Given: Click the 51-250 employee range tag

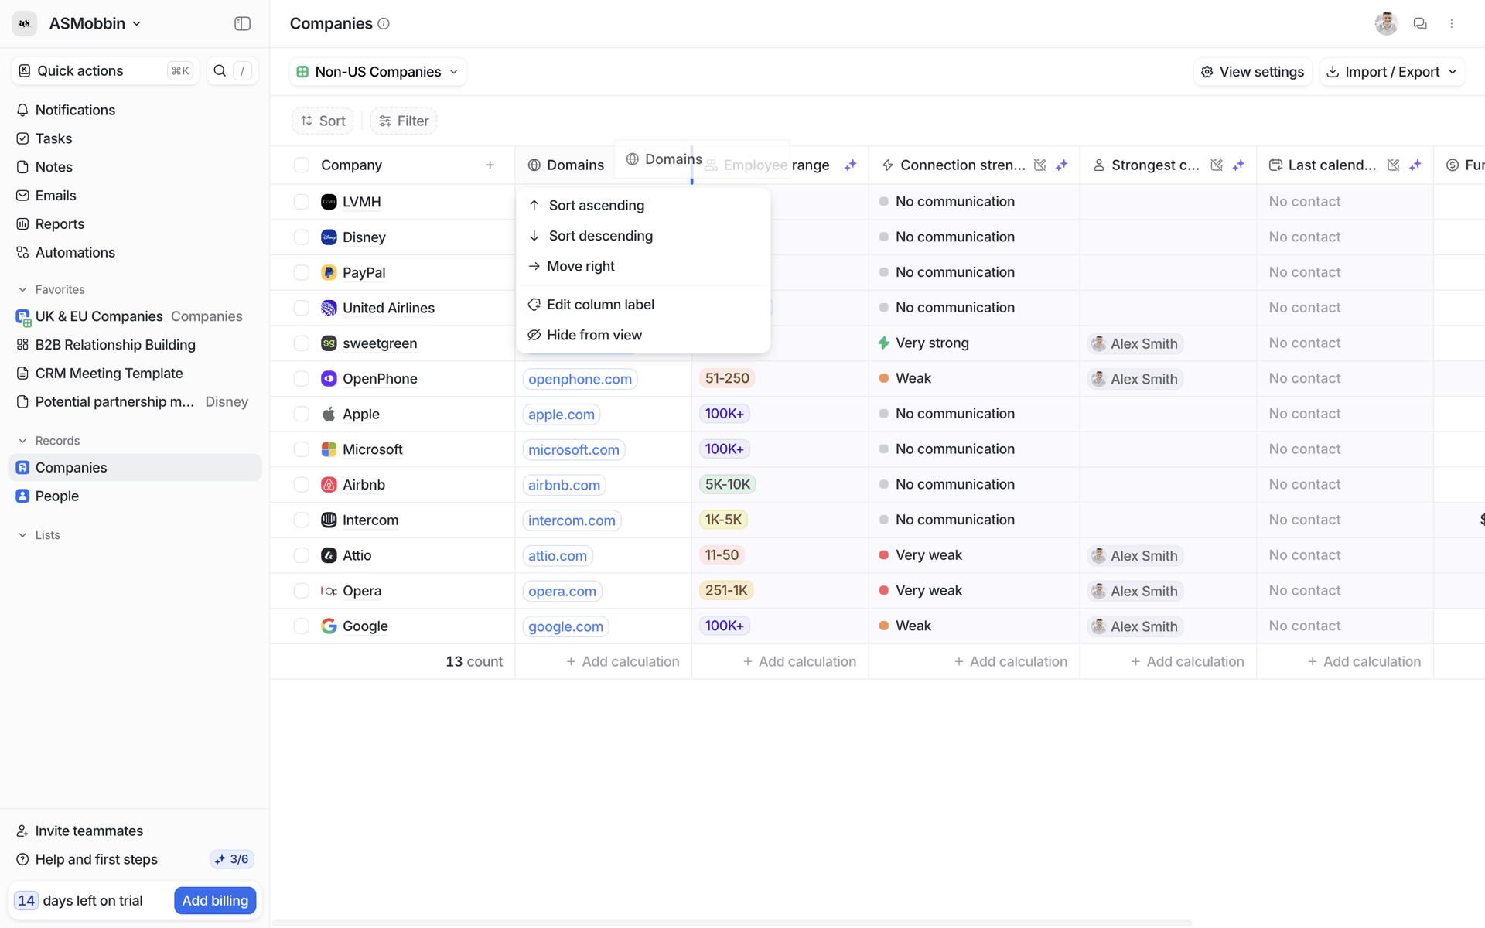Looking at the screenshot, I should pyautogui.click(x=727, y=378).
